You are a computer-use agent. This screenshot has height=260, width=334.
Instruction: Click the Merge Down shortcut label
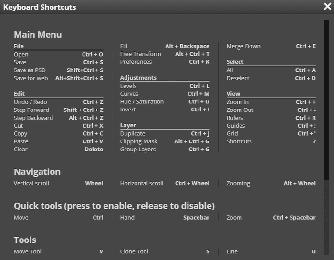click(x=243, y=46)
